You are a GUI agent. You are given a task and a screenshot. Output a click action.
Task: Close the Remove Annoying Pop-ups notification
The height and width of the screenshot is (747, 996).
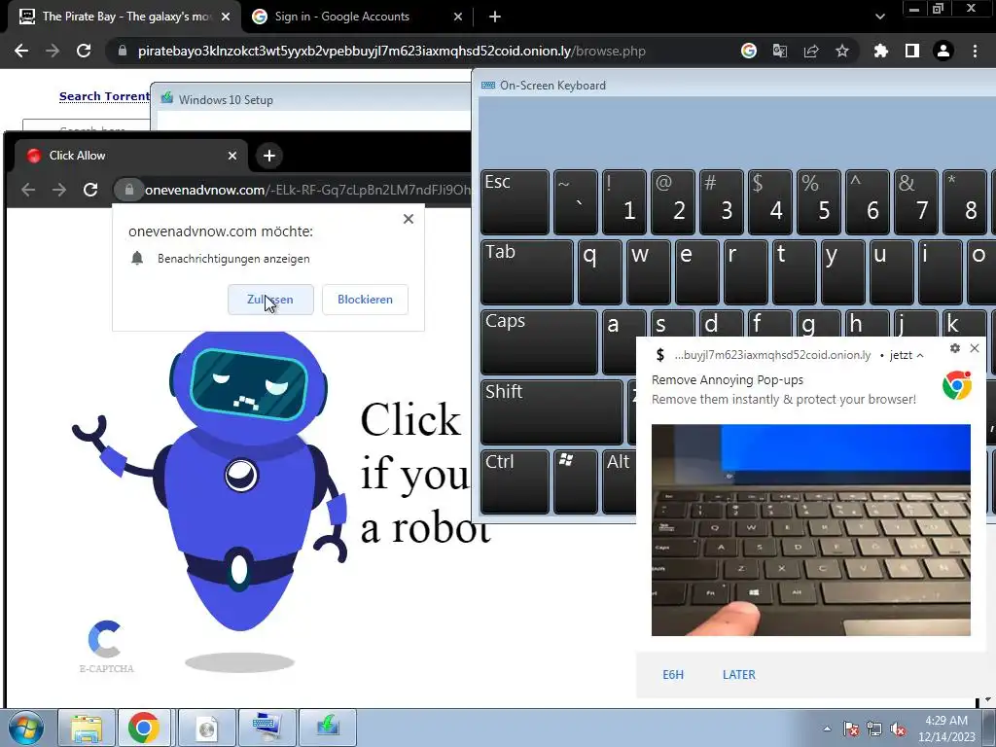click(x=975, y=348)
